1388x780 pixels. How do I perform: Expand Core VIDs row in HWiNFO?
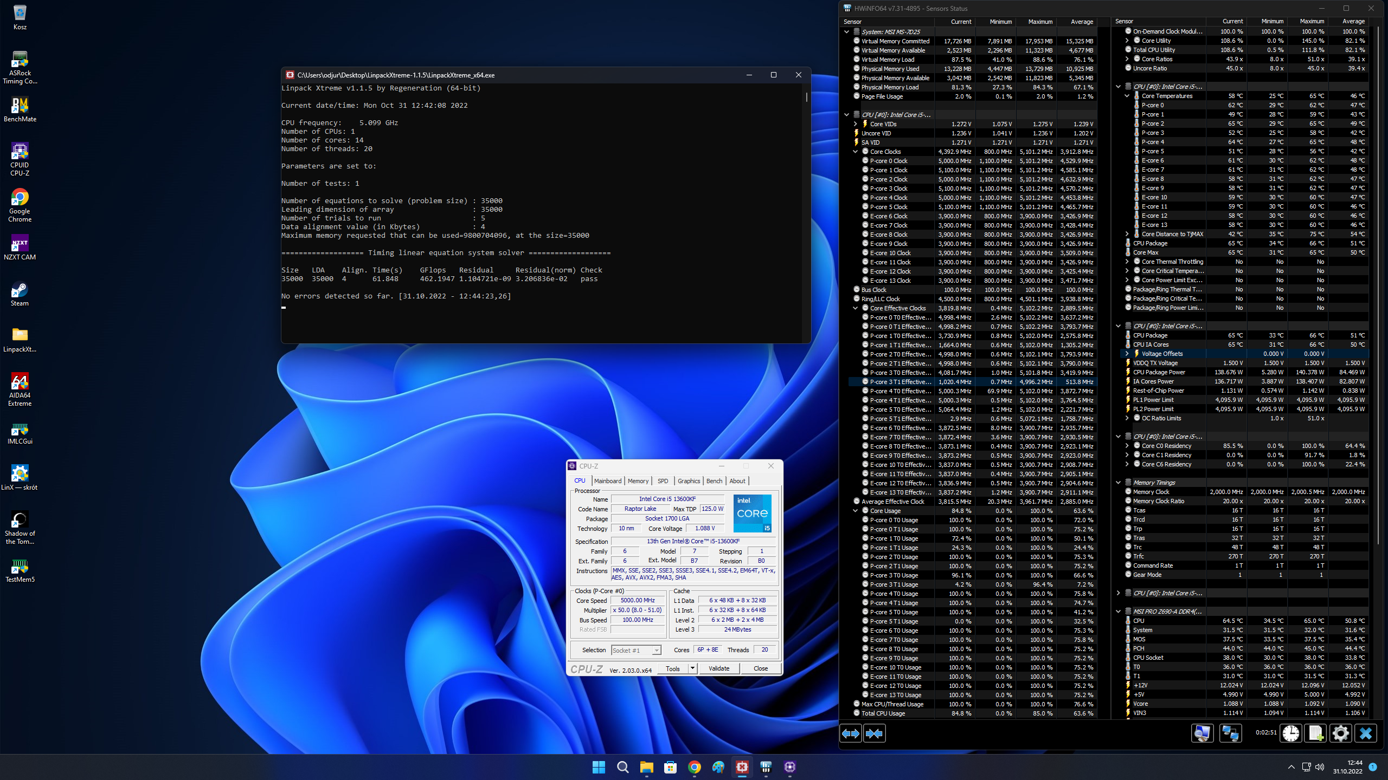(856, 124)
